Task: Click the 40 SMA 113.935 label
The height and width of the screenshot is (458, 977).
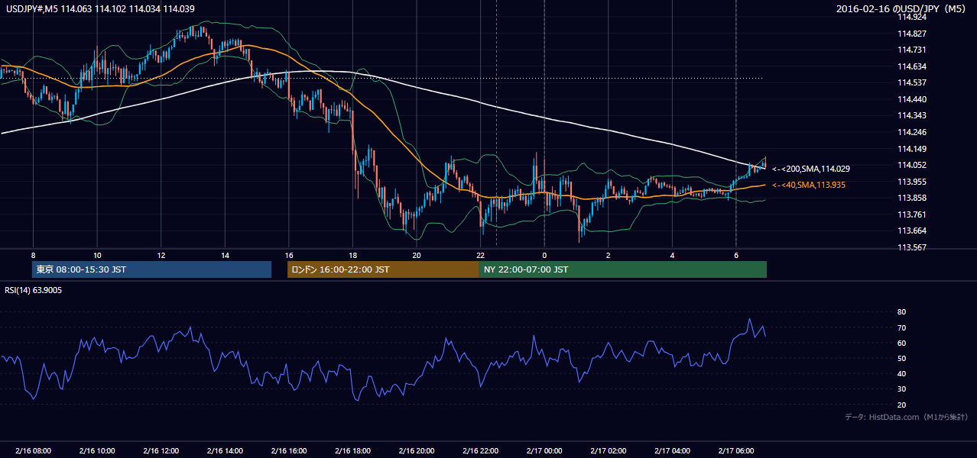Action: pos(809,185)
